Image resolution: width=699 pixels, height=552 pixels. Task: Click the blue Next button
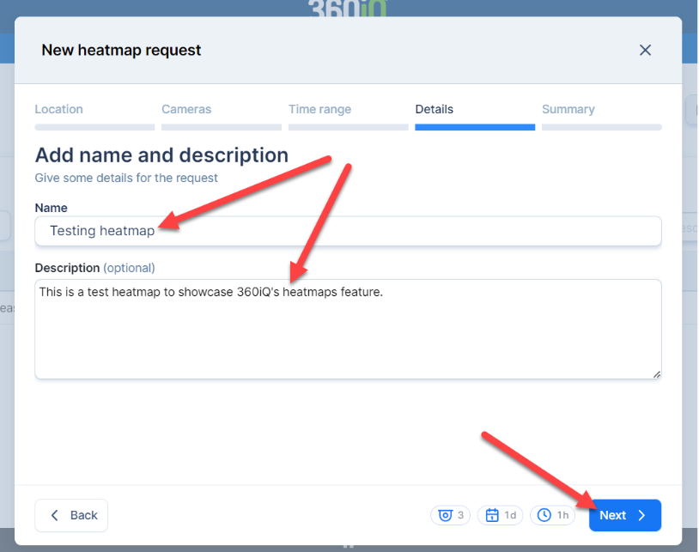(x=624, y=515)
